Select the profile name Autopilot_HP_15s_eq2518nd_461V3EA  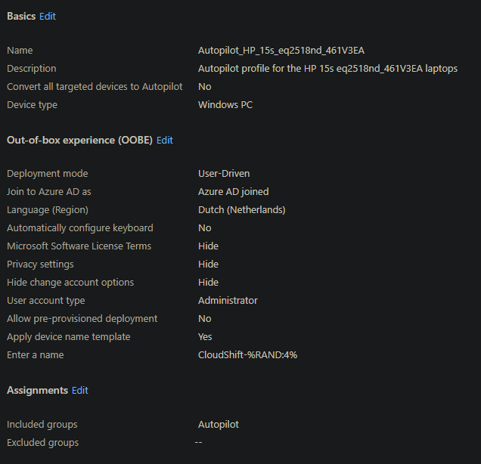281,51
